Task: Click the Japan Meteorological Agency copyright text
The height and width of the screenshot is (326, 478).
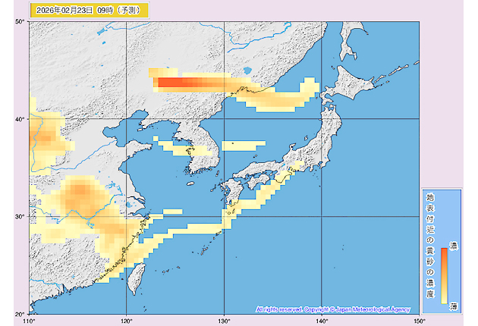Action: click(x=333, y=309)
